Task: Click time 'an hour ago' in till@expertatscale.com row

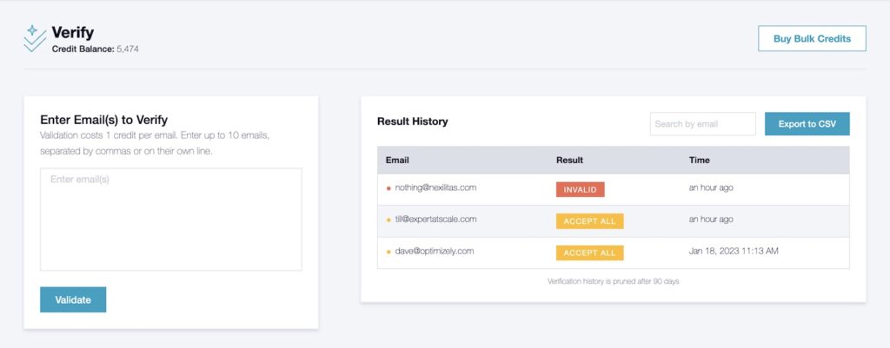Action: coord(711,220)
